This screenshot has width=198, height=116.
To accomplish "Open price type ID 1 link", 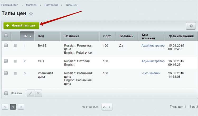I will (x=25, y=46).
